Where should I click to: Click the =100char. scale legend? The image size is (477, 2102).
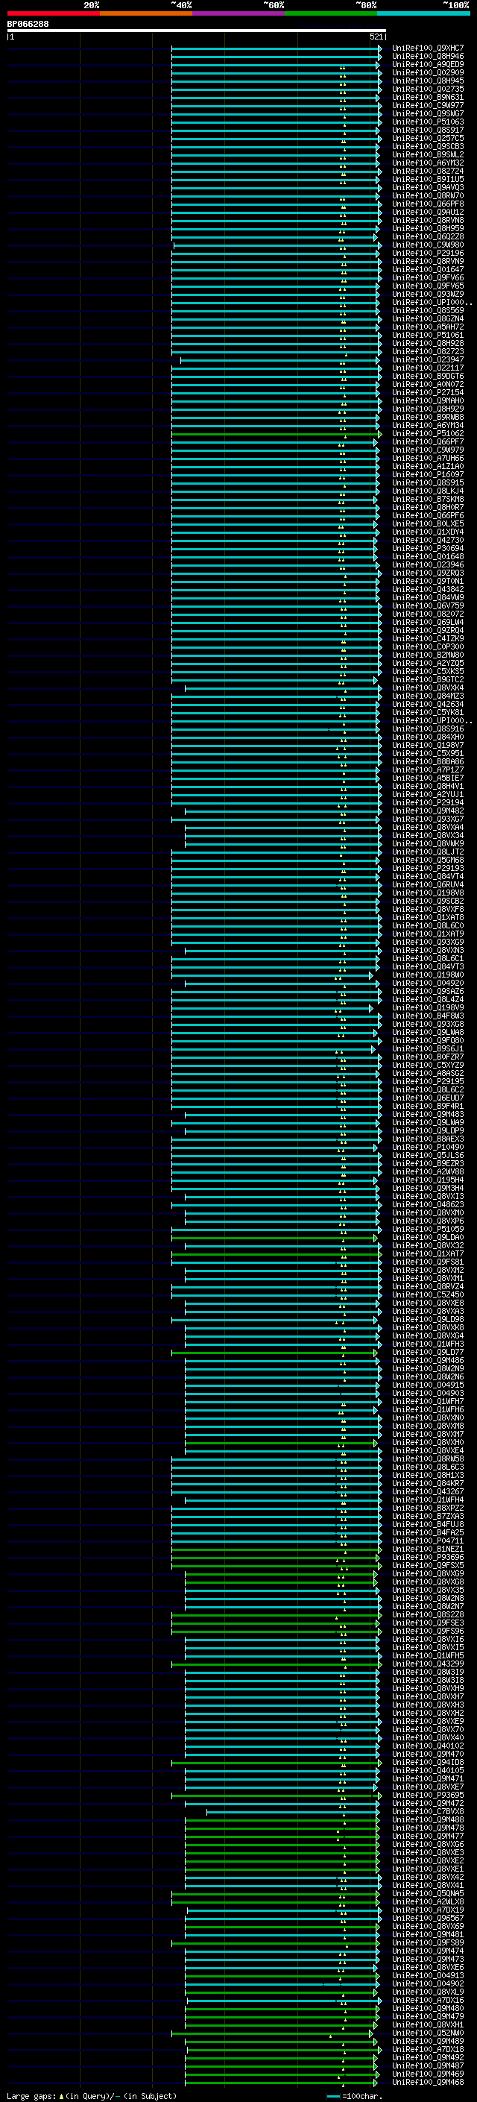(355, 2095)
